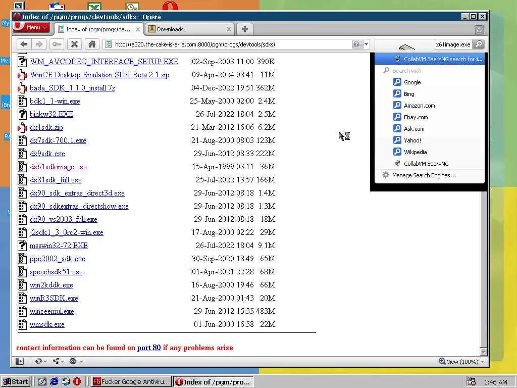This screenshot has height=388, width=517.
Task: Toggle the panel sidebar button in status bar
Action: (20, 361)
